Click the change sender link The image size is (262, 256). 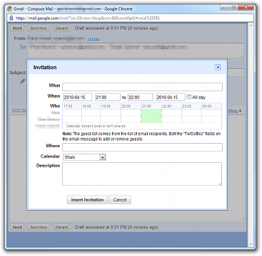point(93,39)
